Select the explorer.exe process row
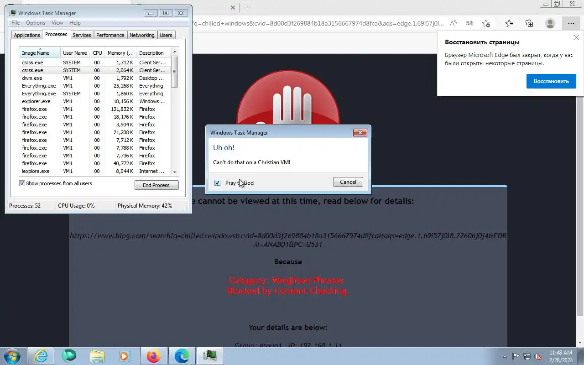 (x=95, y=101)
